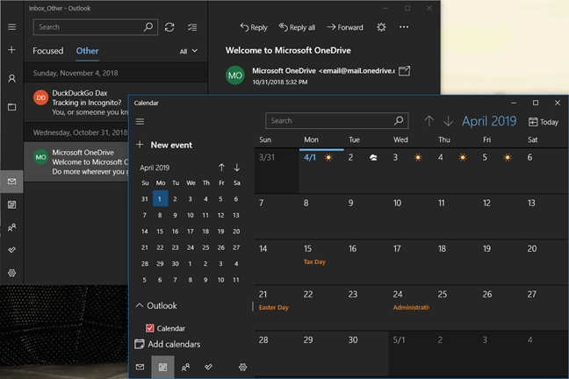Screen dimensions: 569x379
Task: Click the cloudy weather icon on April 2
Action: pyautogui.click(x=373, y=157)
